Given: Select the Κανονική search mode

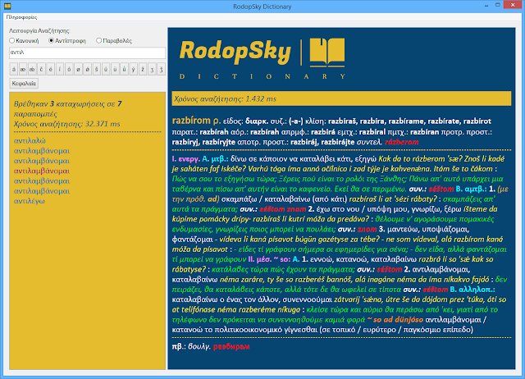Looking at the screenshot, I should pos(24,41).
